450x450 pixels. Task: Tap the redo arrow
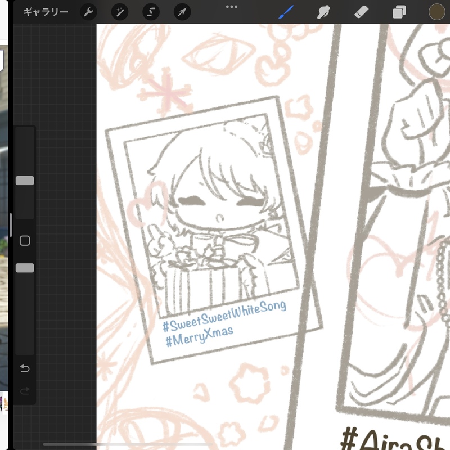pyautogui.click(x=25, y=390)
